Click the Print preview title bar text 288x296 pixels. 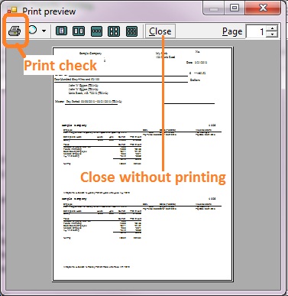tap(49, 11)
